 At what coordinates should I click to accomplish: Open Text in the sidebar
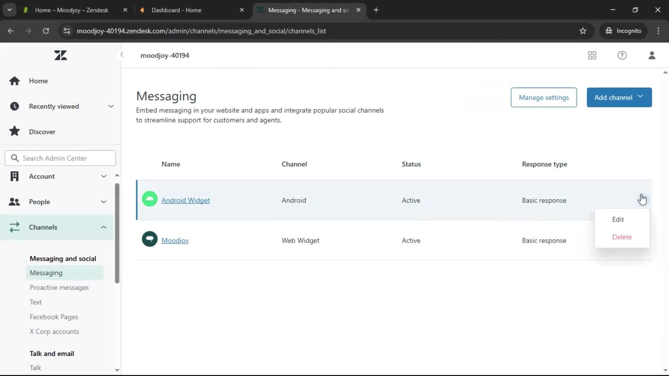click(x=36, y=302)
